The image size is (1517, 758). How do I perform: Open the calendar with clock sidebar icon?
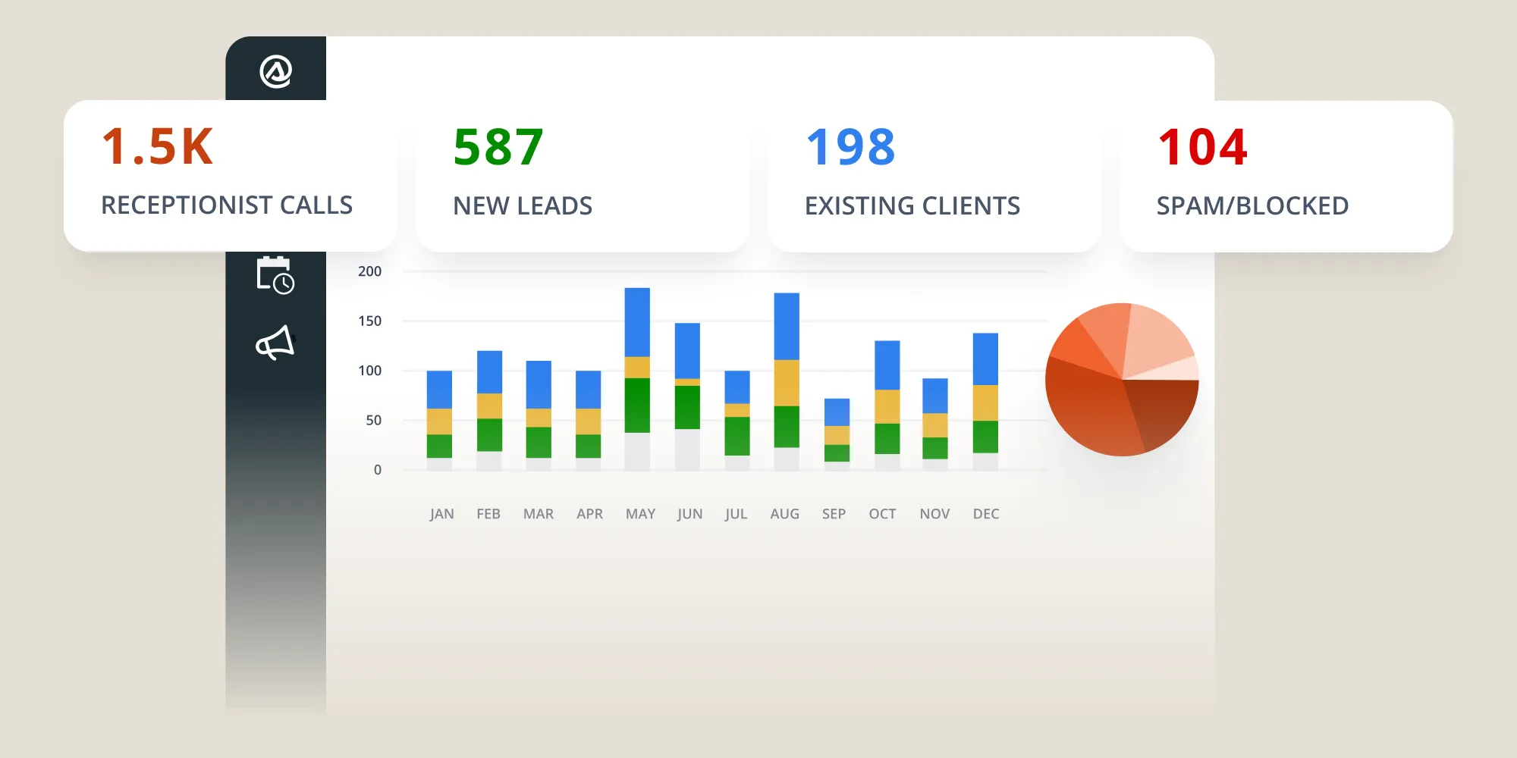tap(275, 277)
